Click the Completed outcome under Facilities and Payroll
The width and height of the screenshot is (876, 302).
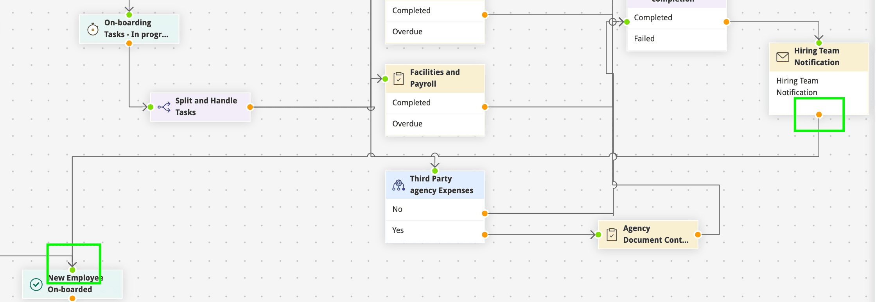[x=411, y=103]
